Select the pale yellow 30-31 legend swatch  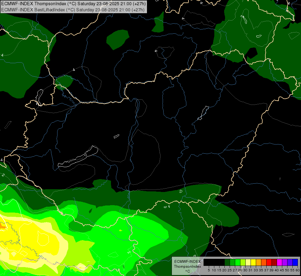click(248, 262)
